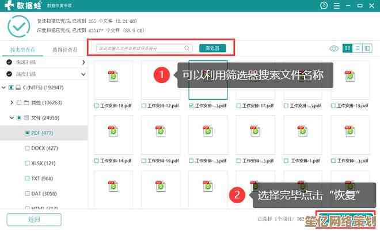This screenshot has width=380, height=232.
Task: Click the eye preview icon
Action: [x=334, y=49]
